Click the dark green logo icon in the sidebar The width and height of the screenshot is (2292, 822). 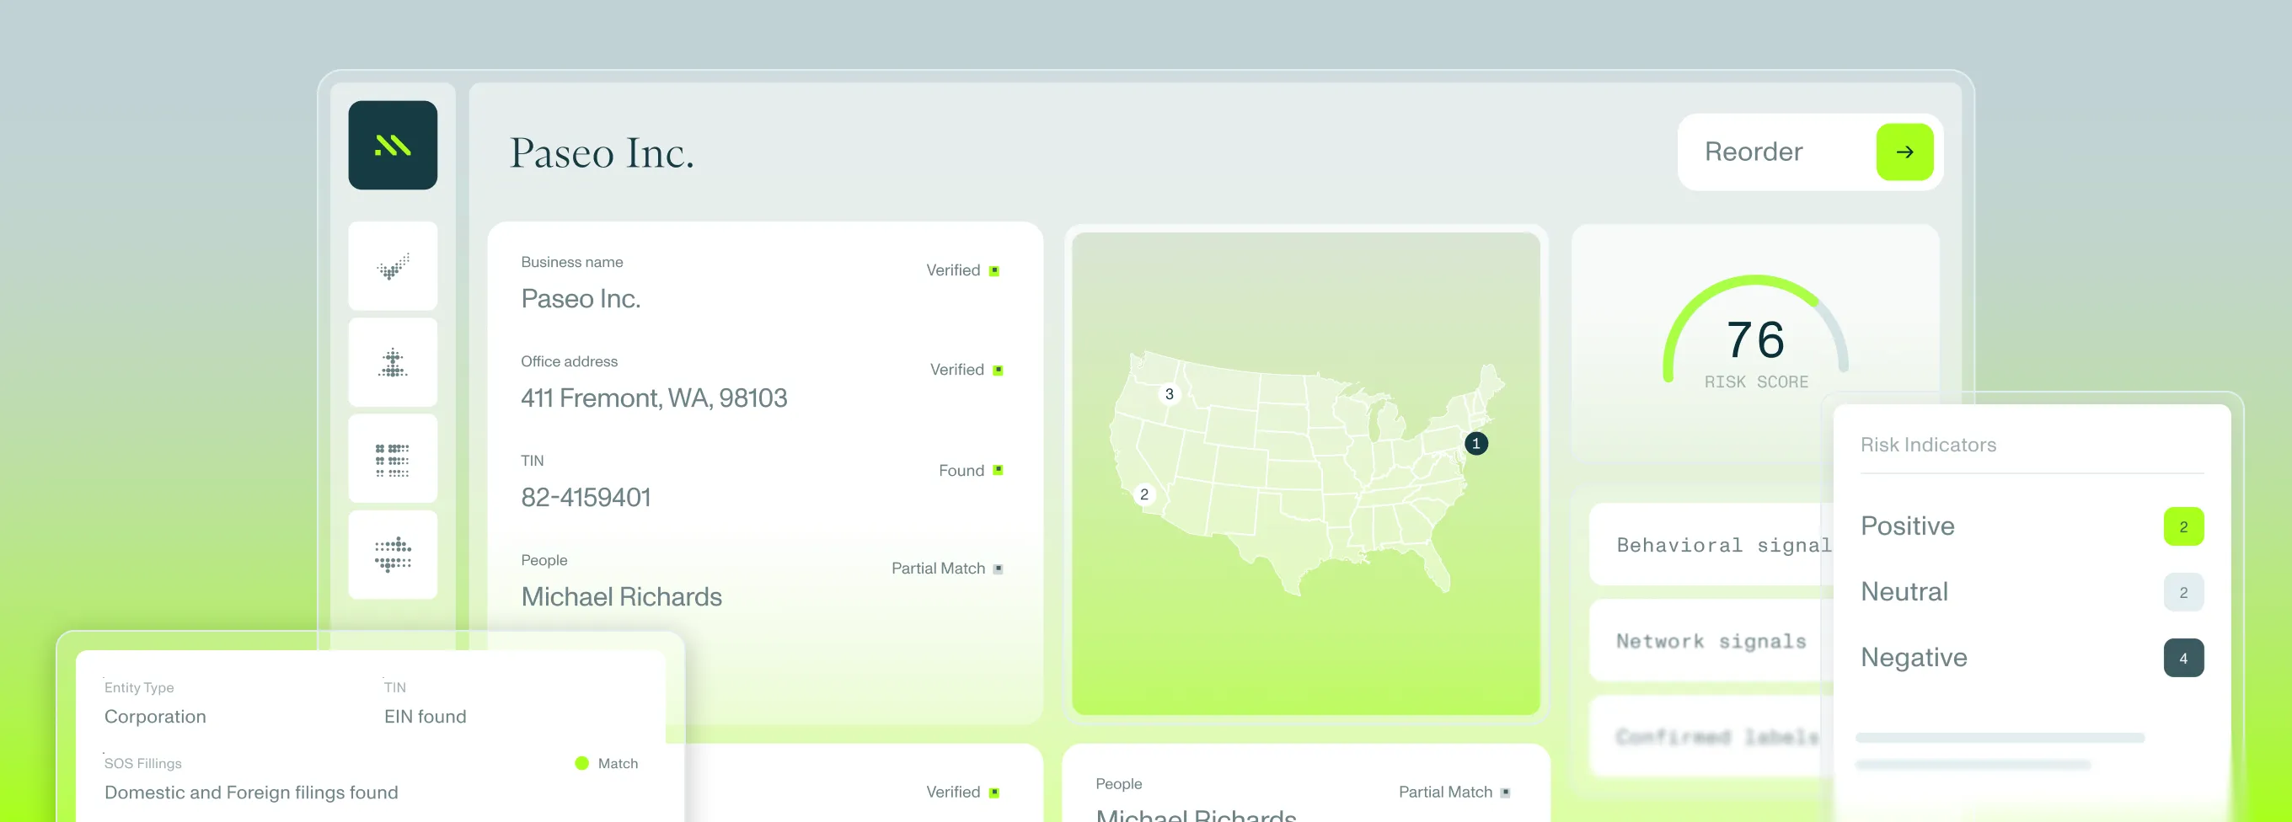pyautogui.click(x=393, y=145)
